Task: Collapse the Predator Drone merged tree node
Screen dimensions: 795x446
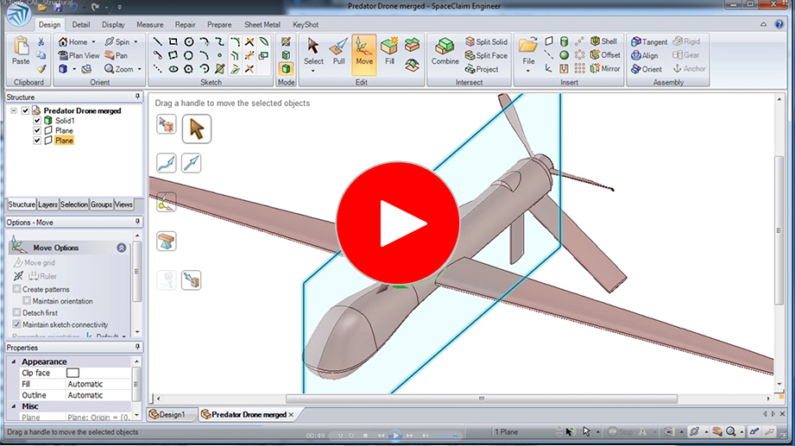Action: coord(14,110)
